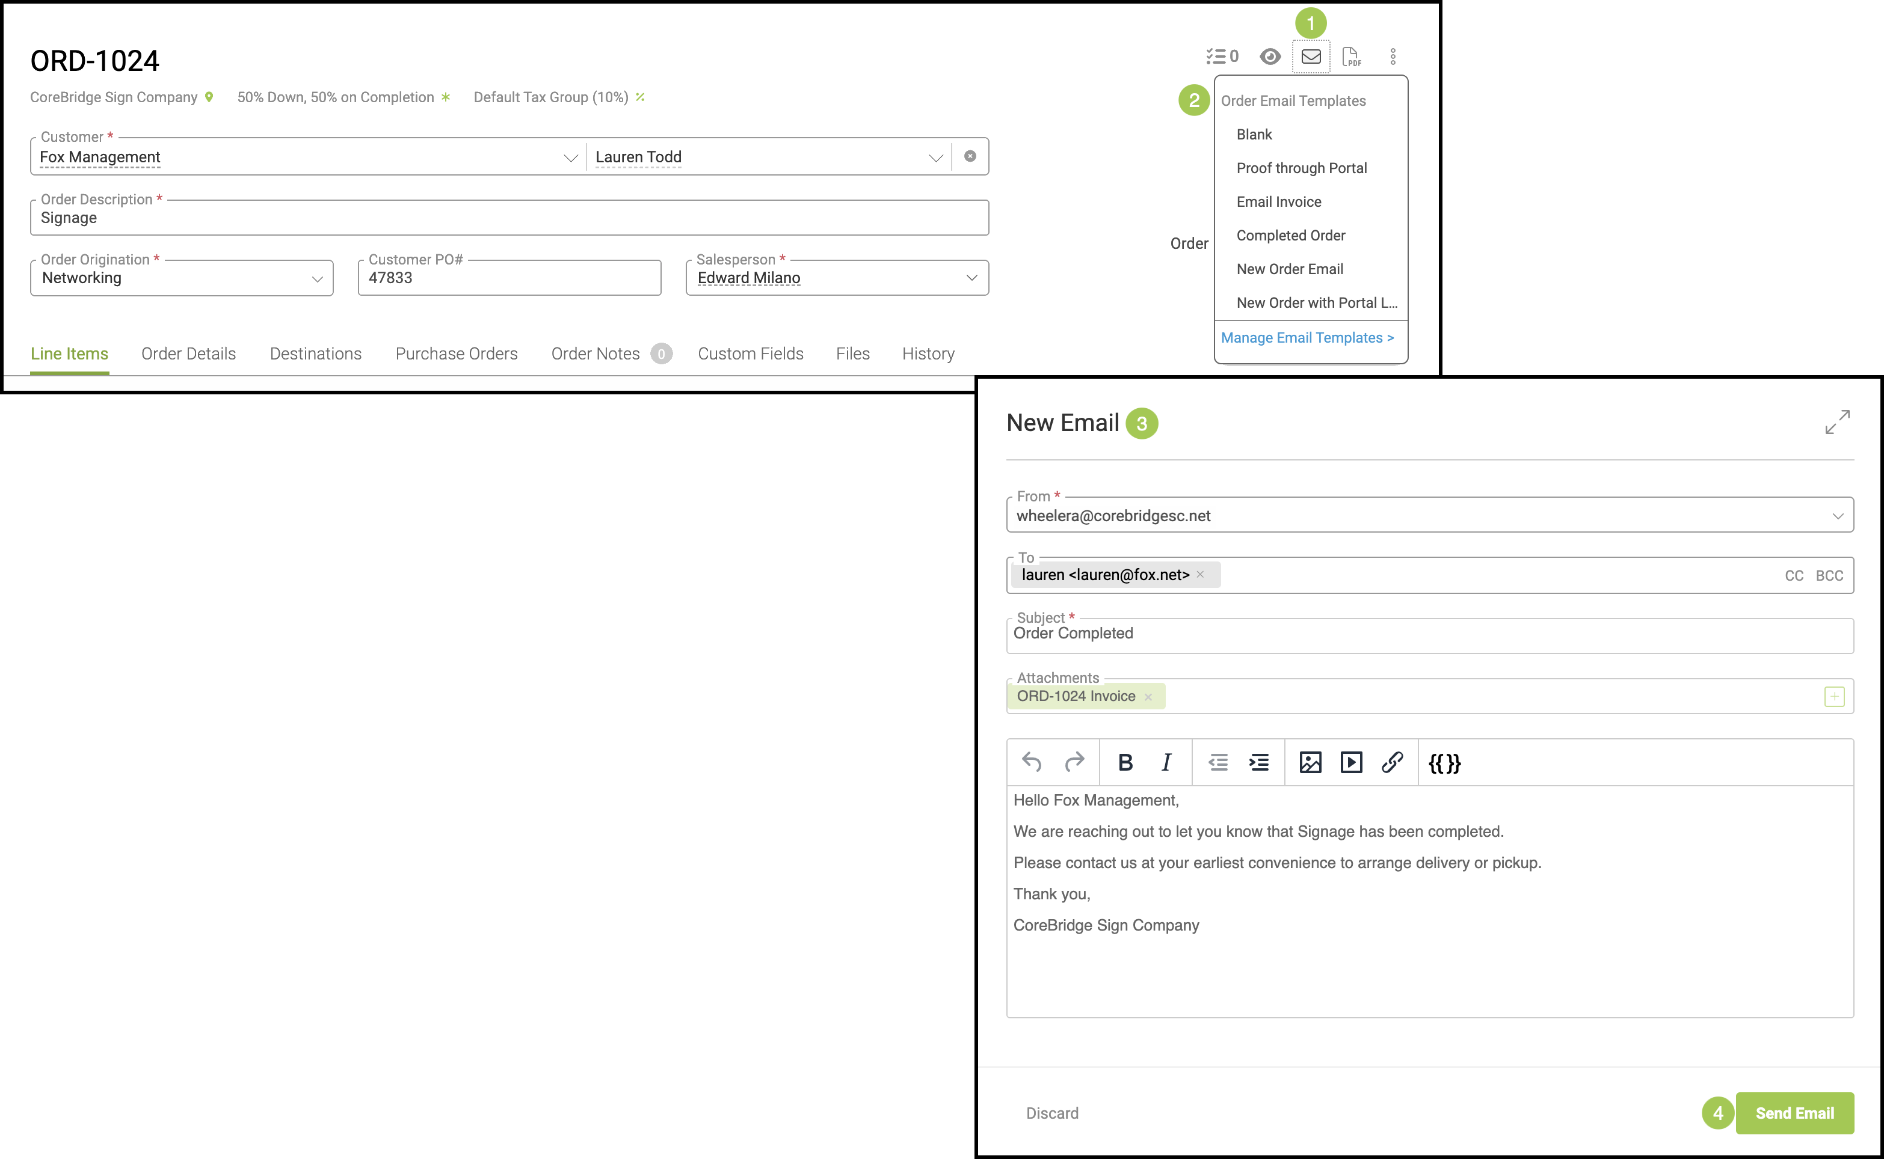Remove the ORD-1024 Invoice attachment
The height and width of the screenshot is (1159, 1884).
1148,697
